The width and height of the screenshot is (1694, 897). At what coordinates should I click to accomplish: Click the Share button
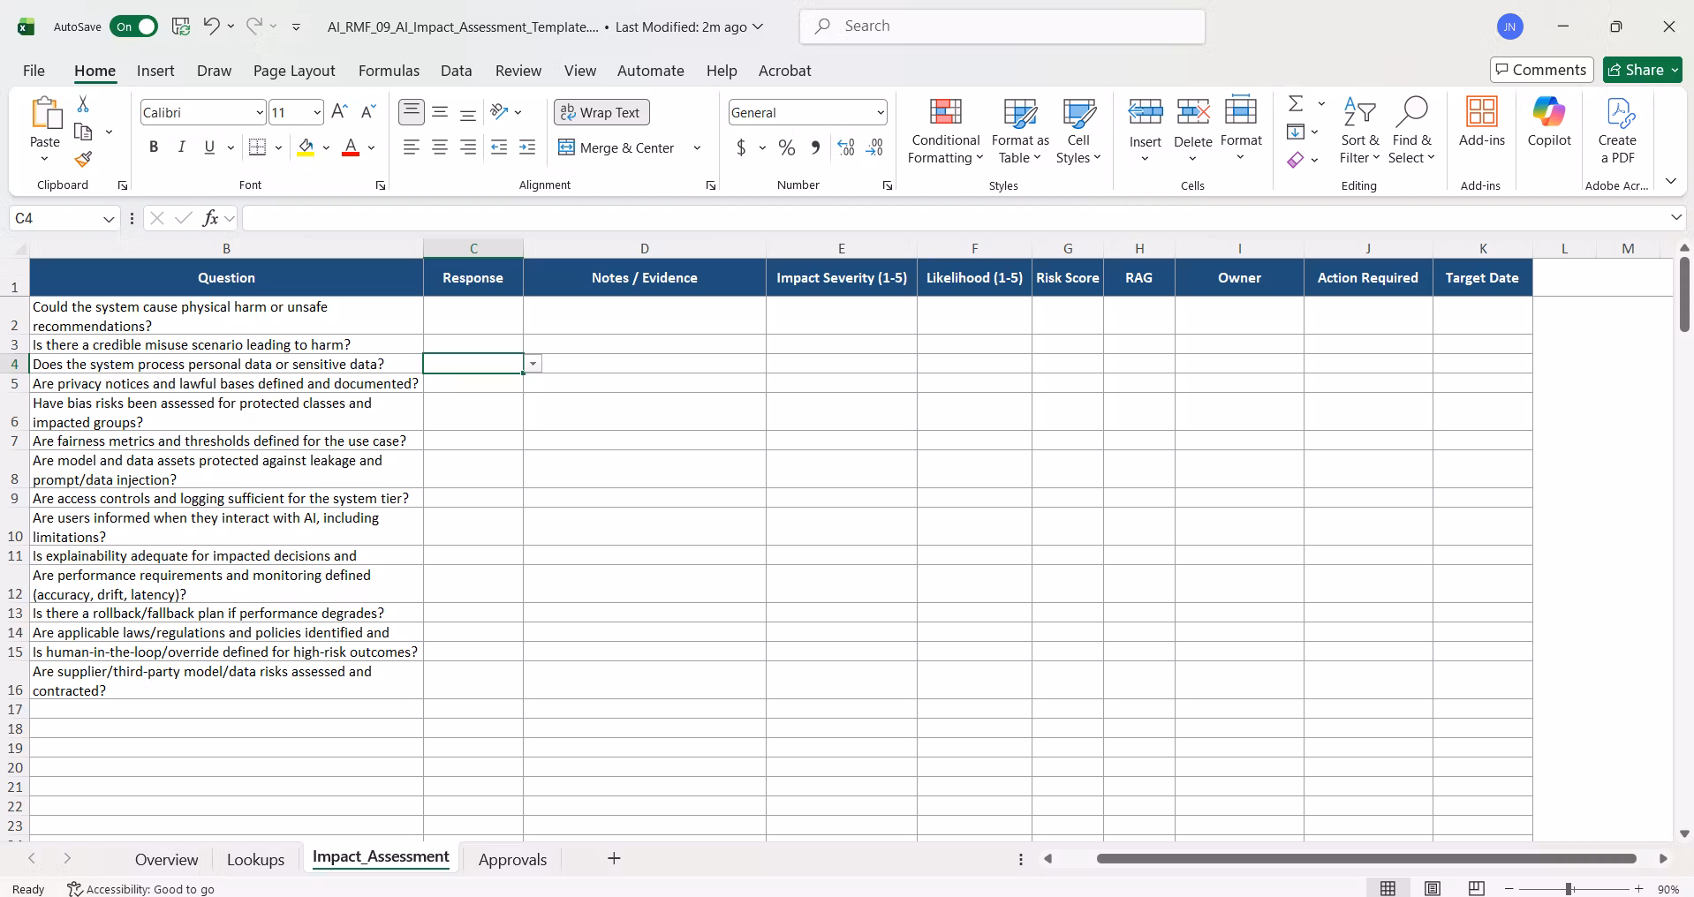click(x=1642, y=70)
